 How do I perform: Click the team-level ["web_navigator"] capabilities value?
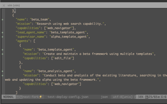pyautogui.click(x=59, y=28)
